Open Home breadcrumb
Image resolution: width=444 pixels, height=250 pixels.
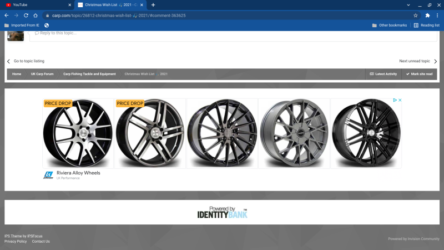(17, 74)
